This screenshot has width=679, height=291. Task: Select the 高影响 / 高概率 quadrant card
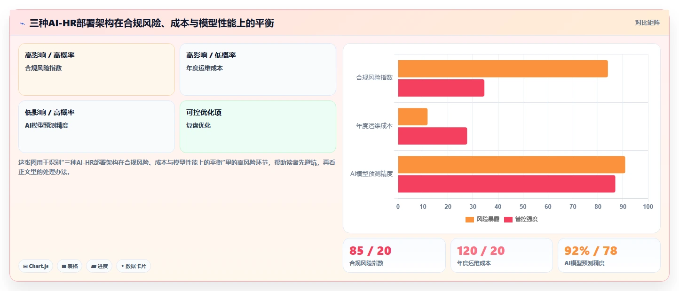tap(96, 69)
